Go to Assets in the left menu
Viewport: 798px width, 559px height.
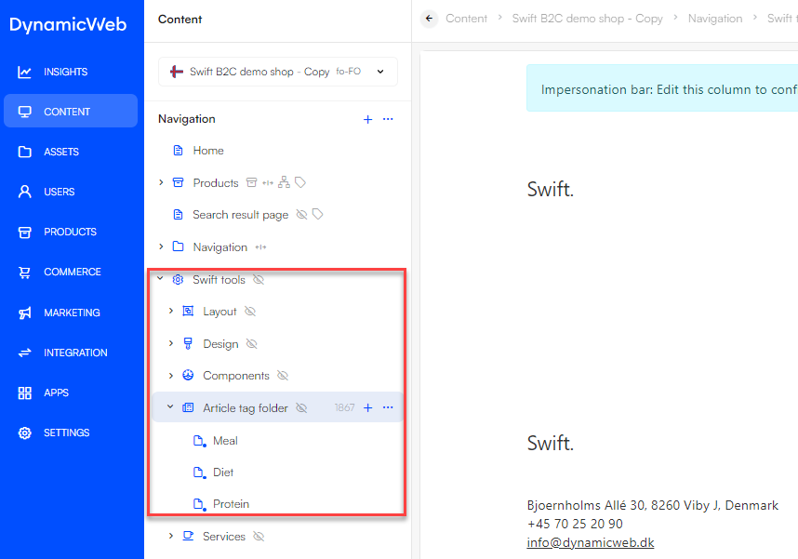60,152
